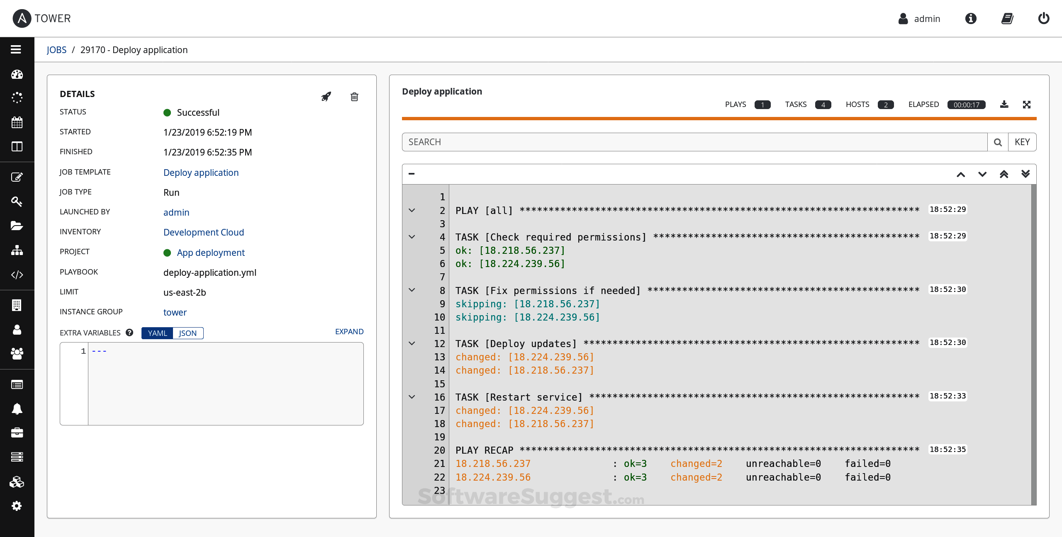Toggle the hamburger navigation menu
This screenshot has width=1062, height=537.
click(x=17, y=49)
